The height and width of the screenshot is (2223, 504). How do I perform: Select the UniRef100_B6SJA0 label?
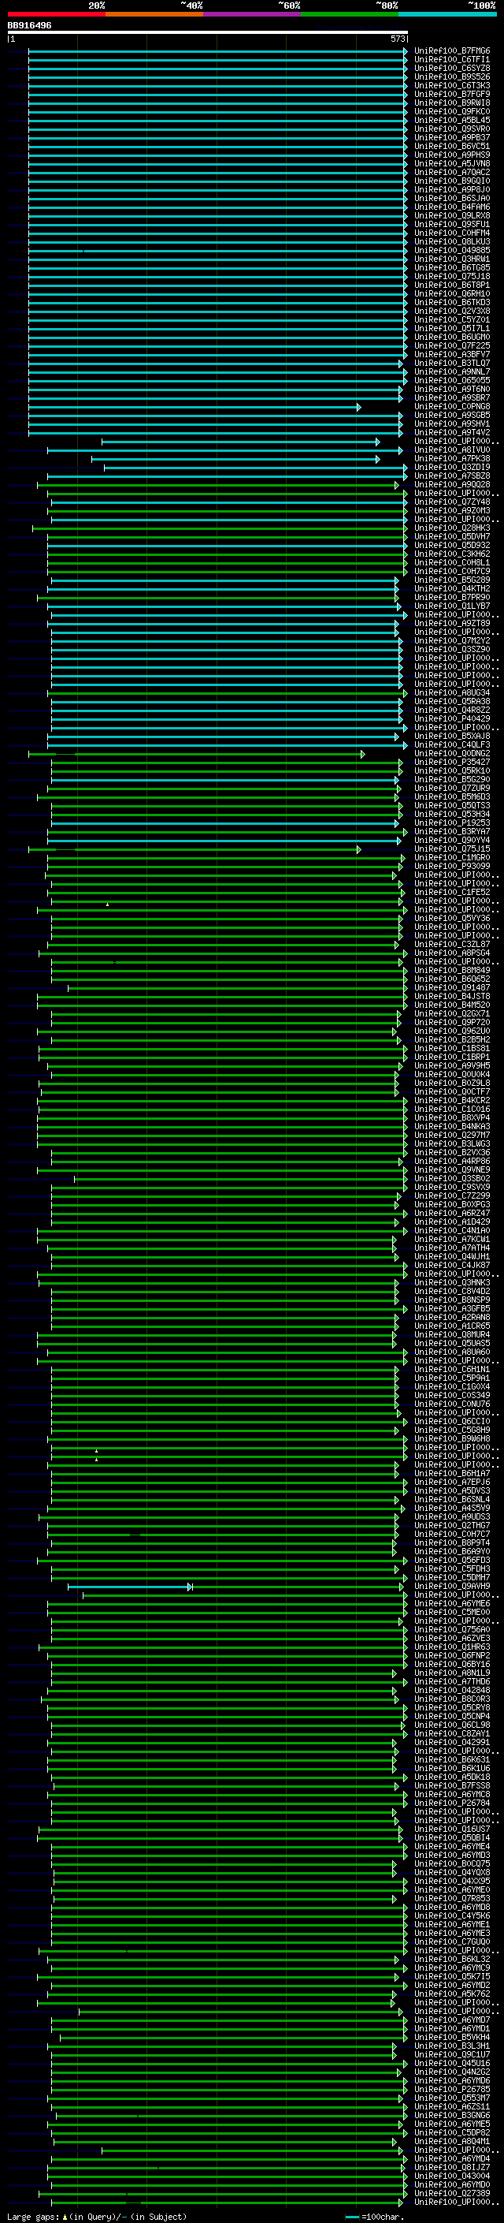point(451,199)
